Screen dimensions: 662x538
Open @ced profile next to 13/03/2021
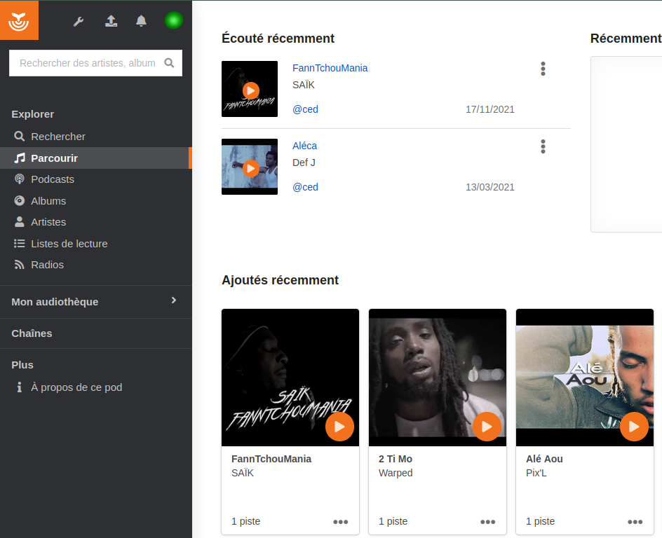[x=305, y=187]
